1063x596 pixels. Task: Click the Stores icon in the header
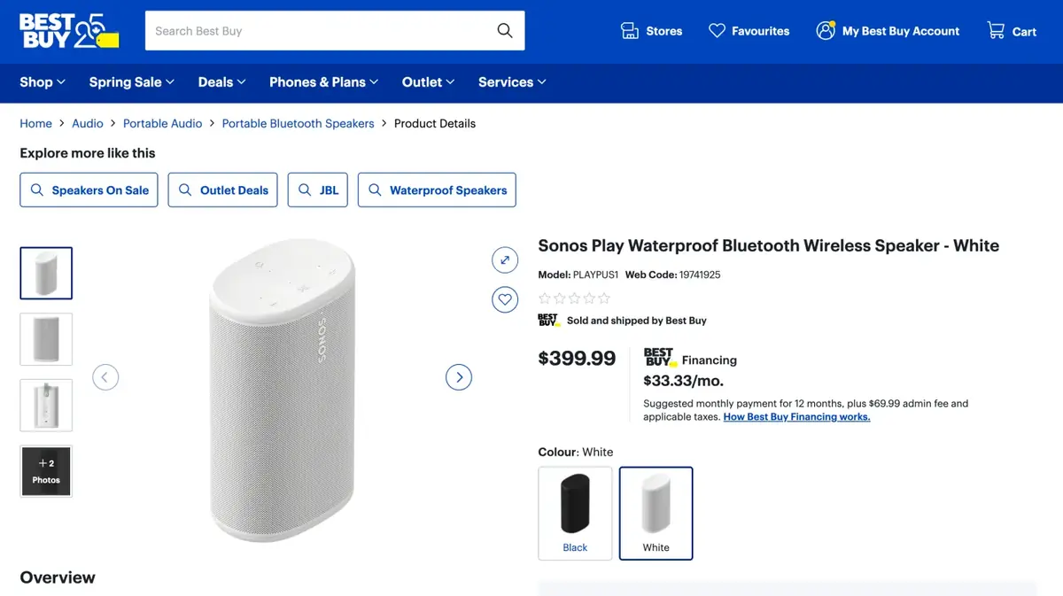coord(651,30)
